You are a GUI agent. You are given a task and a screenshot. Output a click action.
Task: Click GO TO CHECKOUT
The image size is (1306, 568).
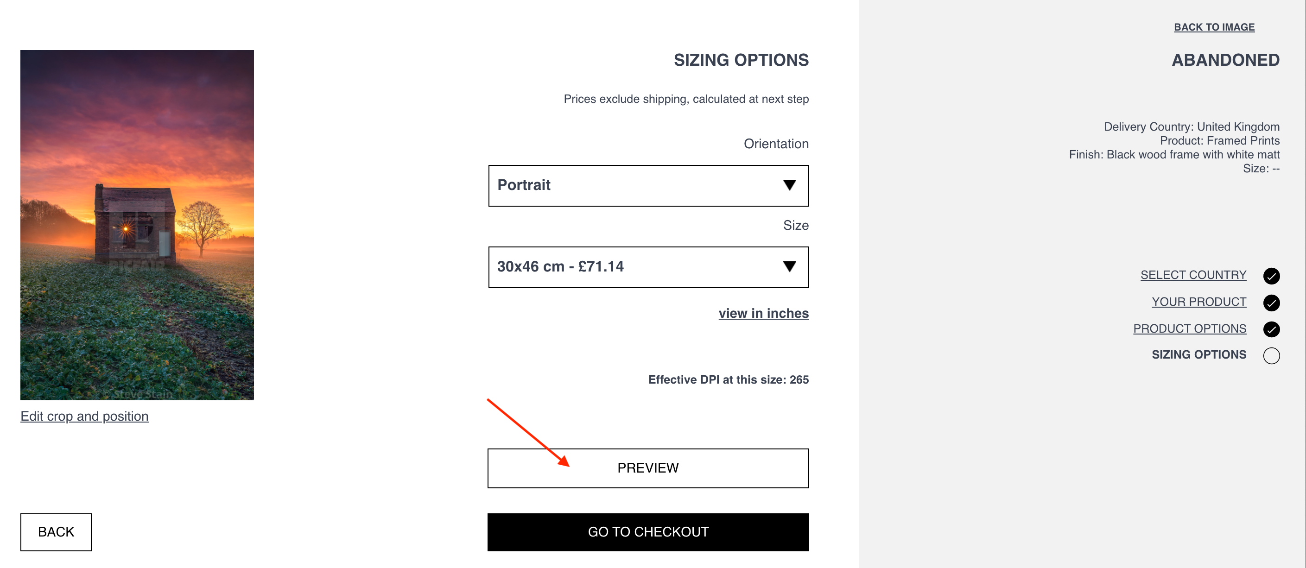[648, 531]
